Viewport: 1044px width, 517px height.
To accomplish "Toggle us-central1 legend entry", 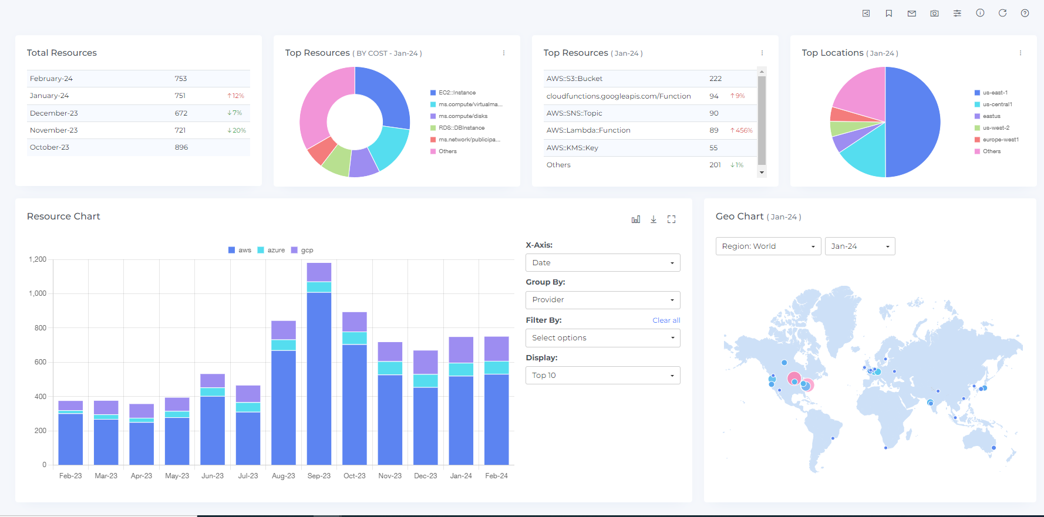I will point(994,104).
